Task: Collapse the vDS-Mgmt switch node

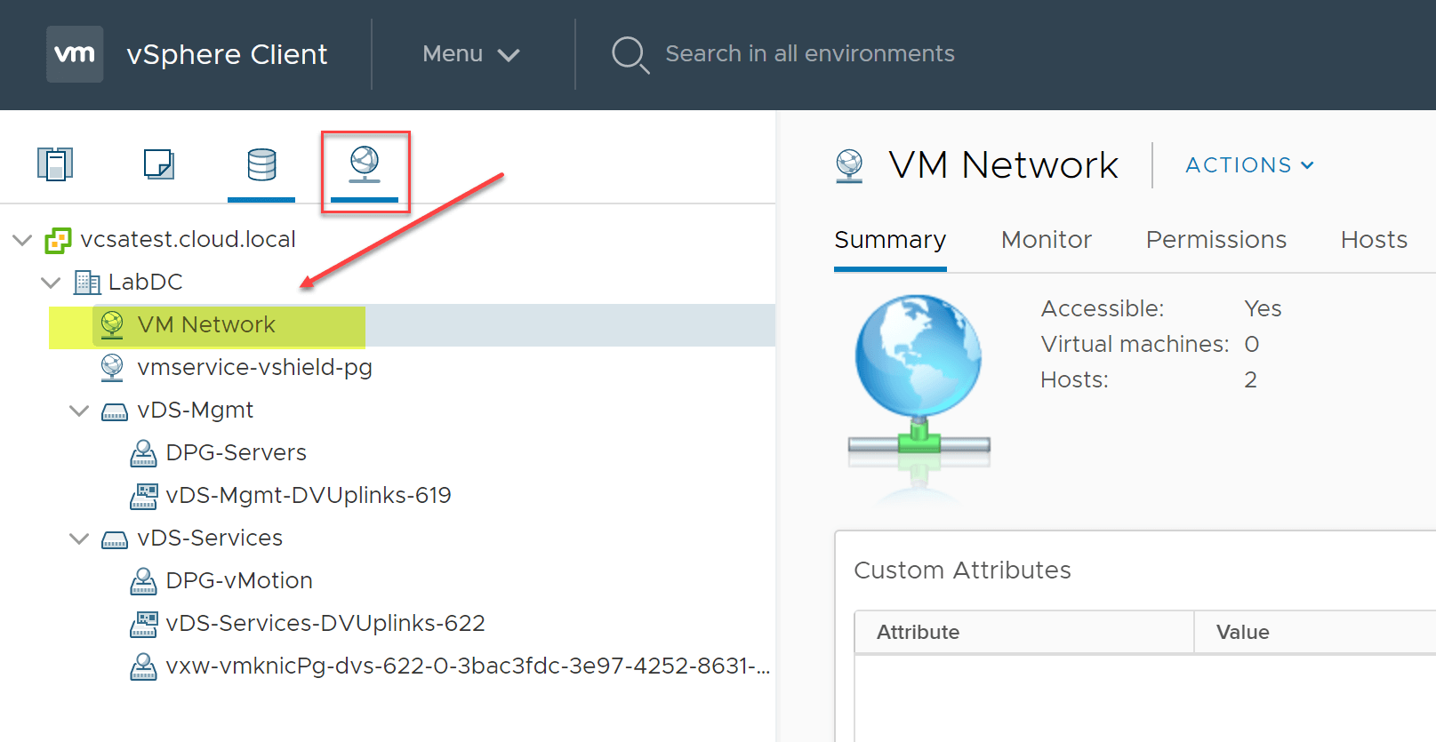Action: coord(79,411)
